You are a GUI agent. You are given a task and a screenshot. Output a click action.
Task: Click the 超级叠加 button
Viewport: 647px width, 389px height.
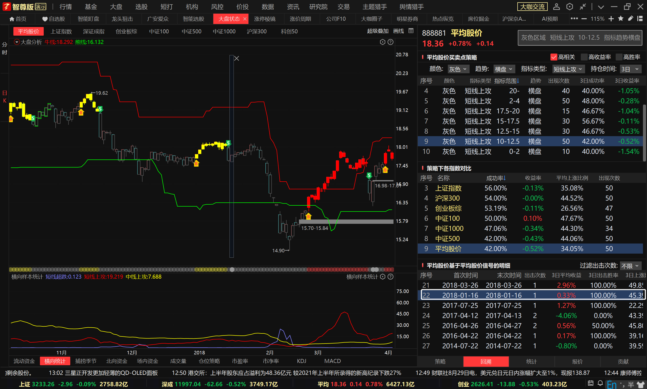pyautogui.click(x=378, y=31)
